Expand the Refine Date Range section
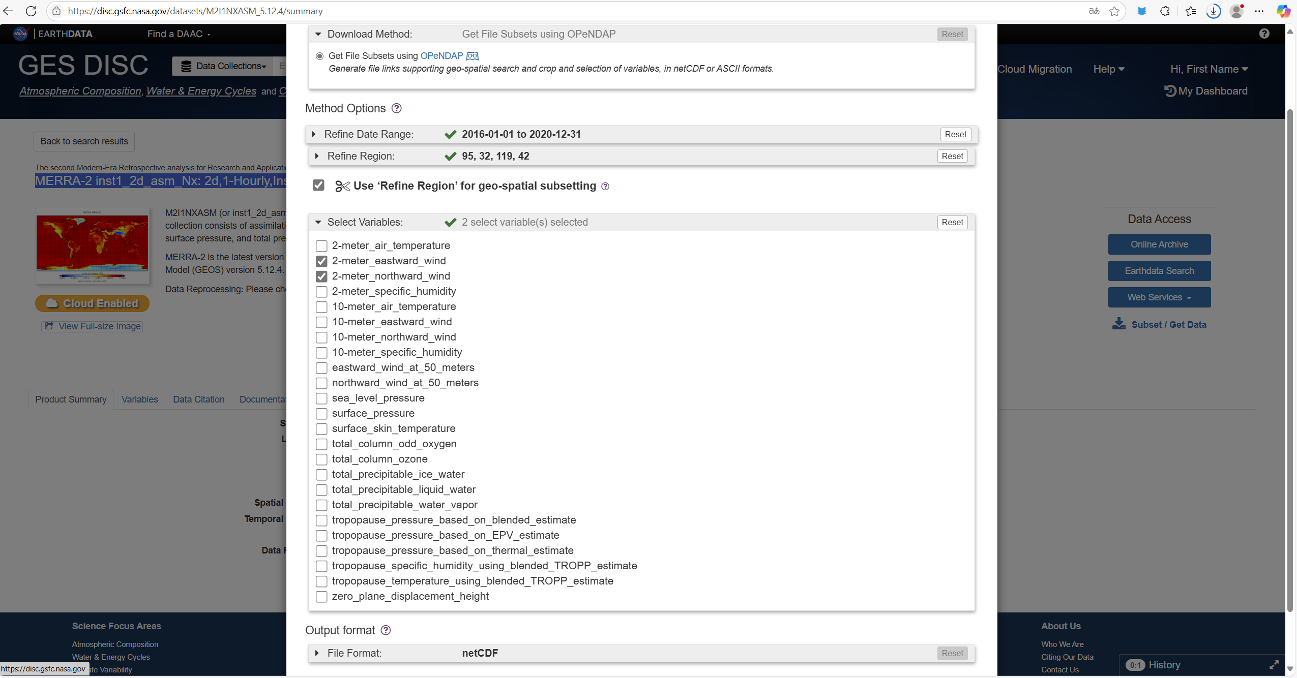Screen dimensions: 1297x678 coord(314,134)
